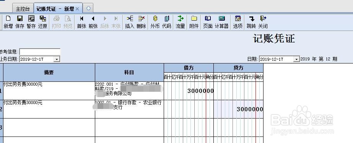
Task: Click the 代码 code icon
Action: [167, 22]
